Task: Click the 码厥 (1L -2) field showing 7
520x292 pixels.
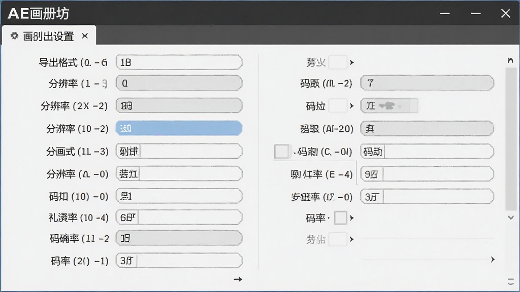Action: [427, 83]
